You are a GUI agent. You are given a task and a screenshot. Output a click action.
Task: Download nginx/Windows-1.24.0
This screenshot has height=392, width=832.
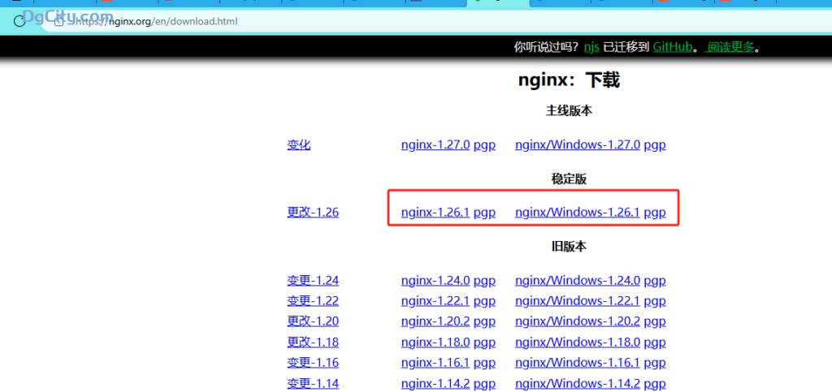(578, 280)
